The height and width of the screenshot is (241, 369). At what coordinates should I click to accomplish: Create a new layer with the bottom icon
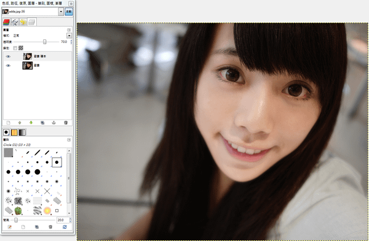tap(9, 123)
